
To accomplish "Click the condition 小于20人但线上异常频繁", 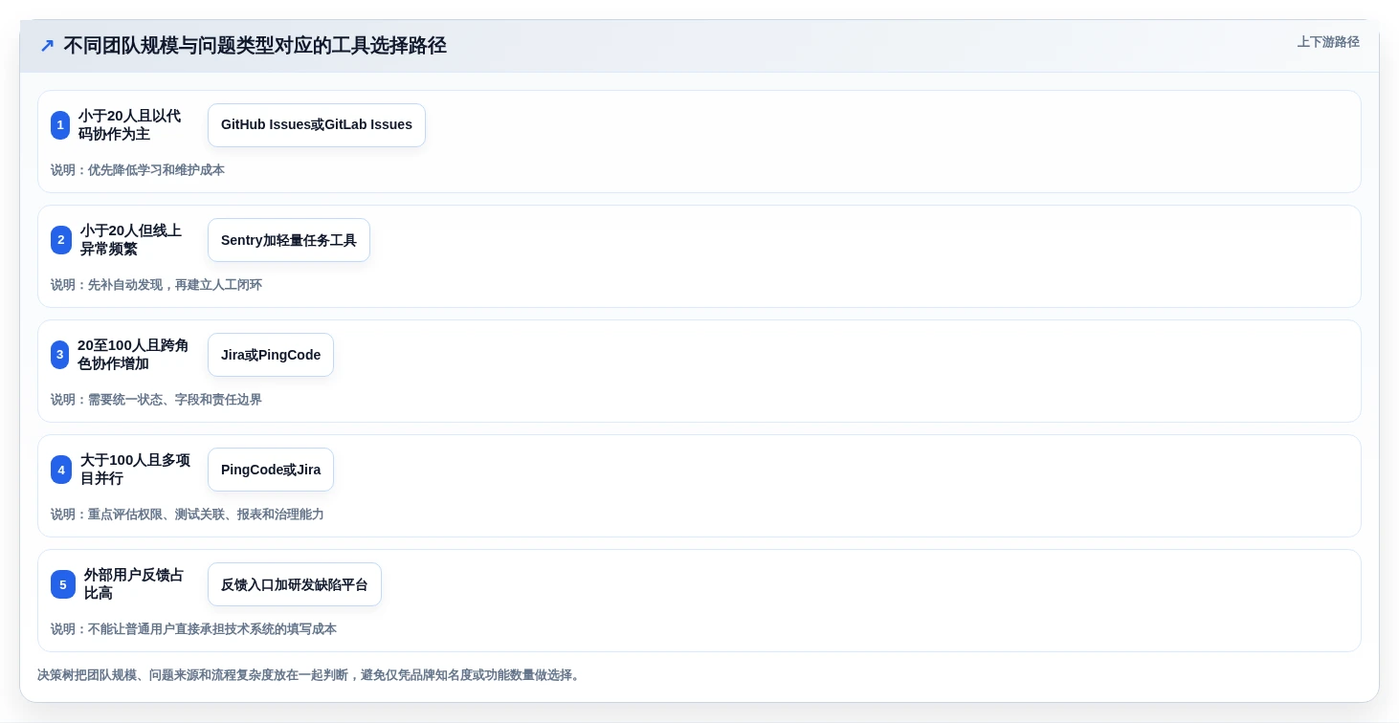I will pyautogui.click(x=131, y=240).
